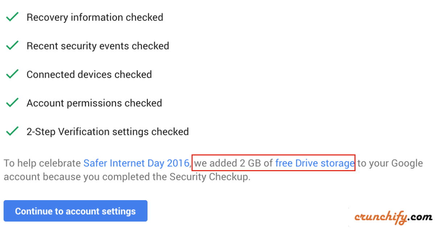The width and height of the screenshot is (435, 228).
Task: Click the 'we added 2 GB of' text
Action: pyautogui.click(x=233, y=163)
